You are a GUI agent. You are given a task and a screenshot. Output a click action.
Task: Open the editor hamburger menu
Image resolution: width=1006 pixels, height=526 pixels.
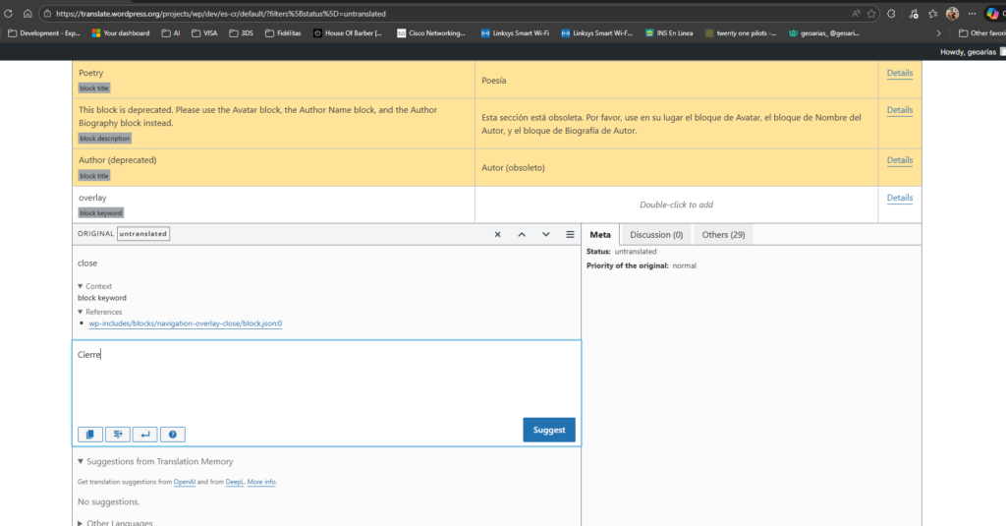[570, 235]
